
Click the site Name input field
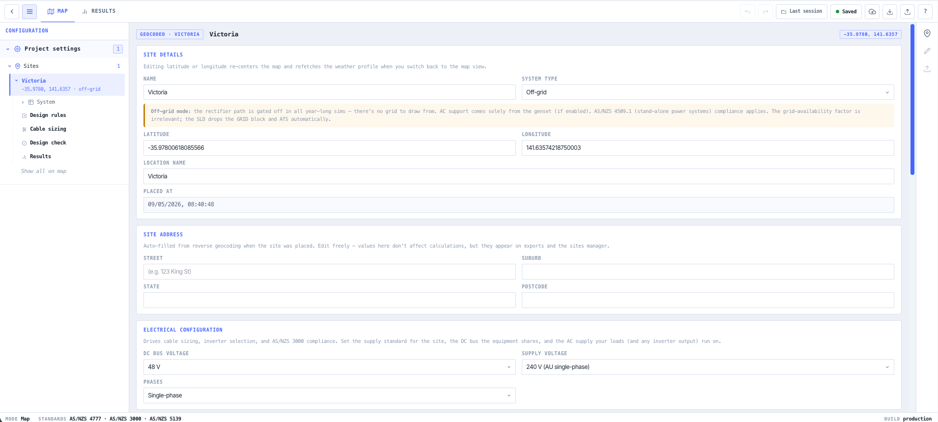pyautogui.click(x=329, y=92)
